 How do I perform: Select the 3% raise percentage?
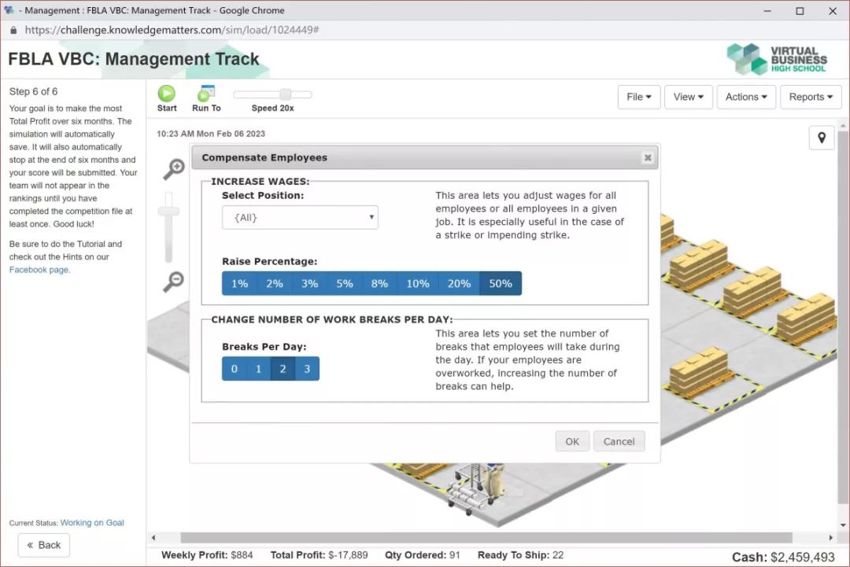(x=309, y=283)
